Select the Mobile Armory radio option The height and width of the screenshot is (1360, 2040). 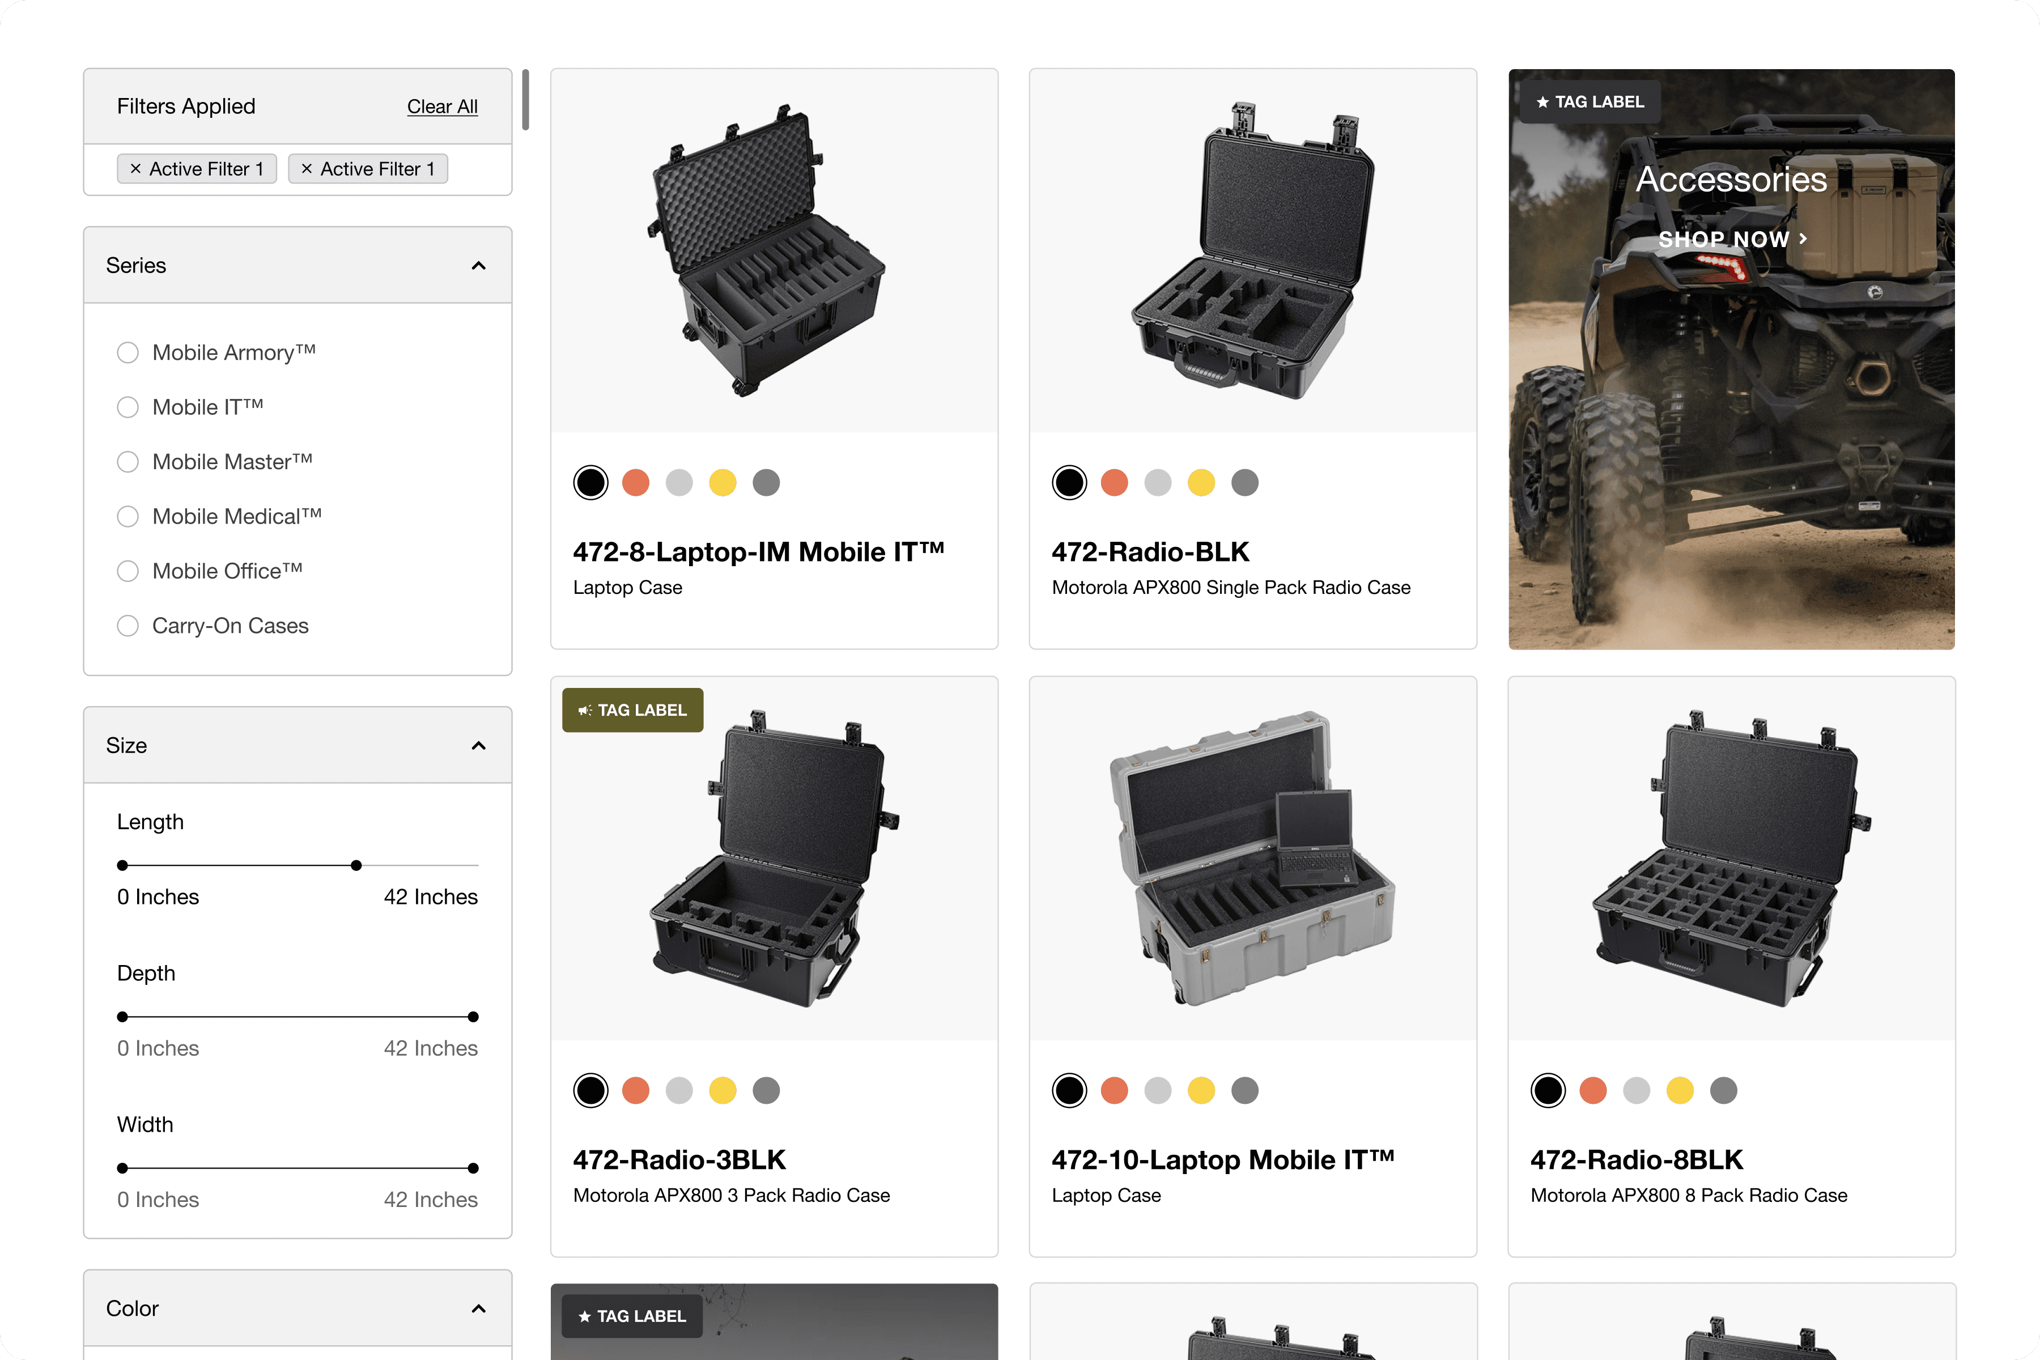(x=127, y=353)
